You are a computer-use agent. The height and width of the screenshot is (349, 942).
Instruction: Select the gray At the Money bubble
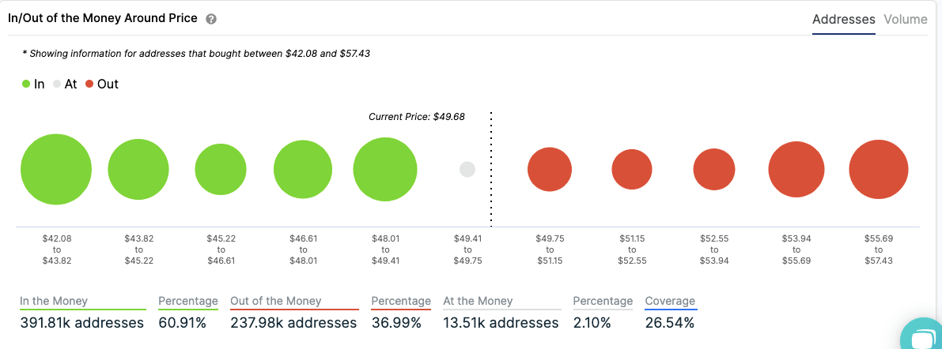(x=467, y=169)
